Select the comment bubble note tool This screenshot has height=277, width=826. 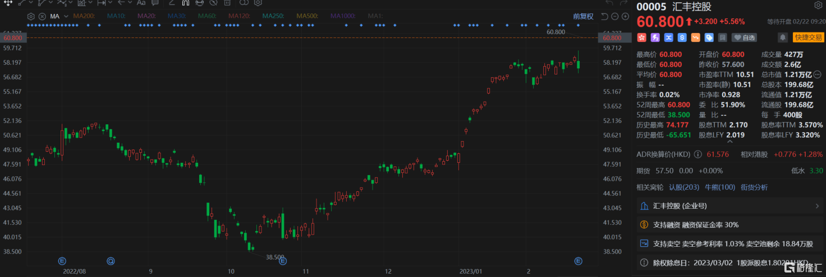[x=155, y=3]
